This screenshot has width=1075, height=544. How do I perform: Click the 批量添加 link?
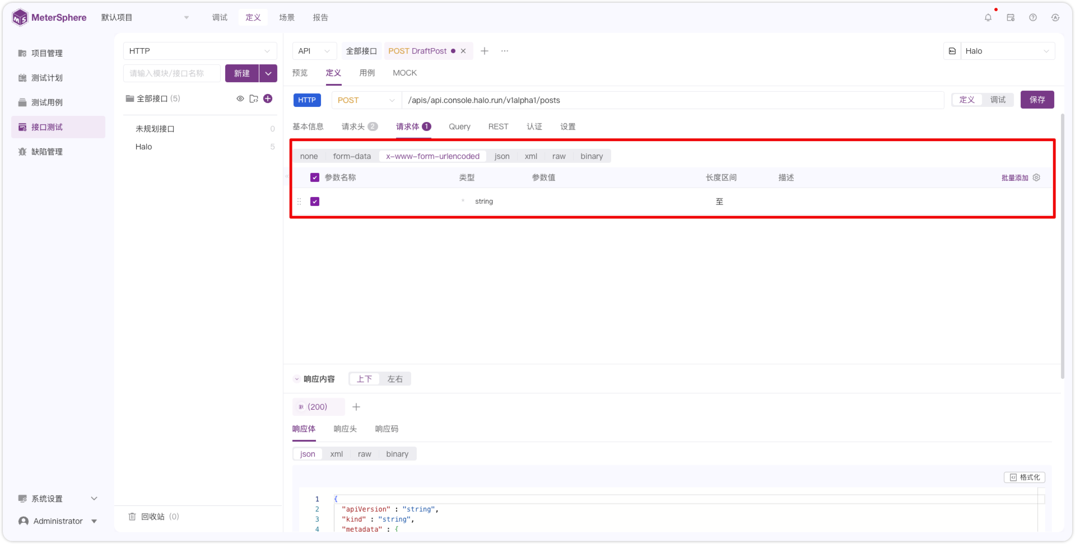coord(1014,177)
